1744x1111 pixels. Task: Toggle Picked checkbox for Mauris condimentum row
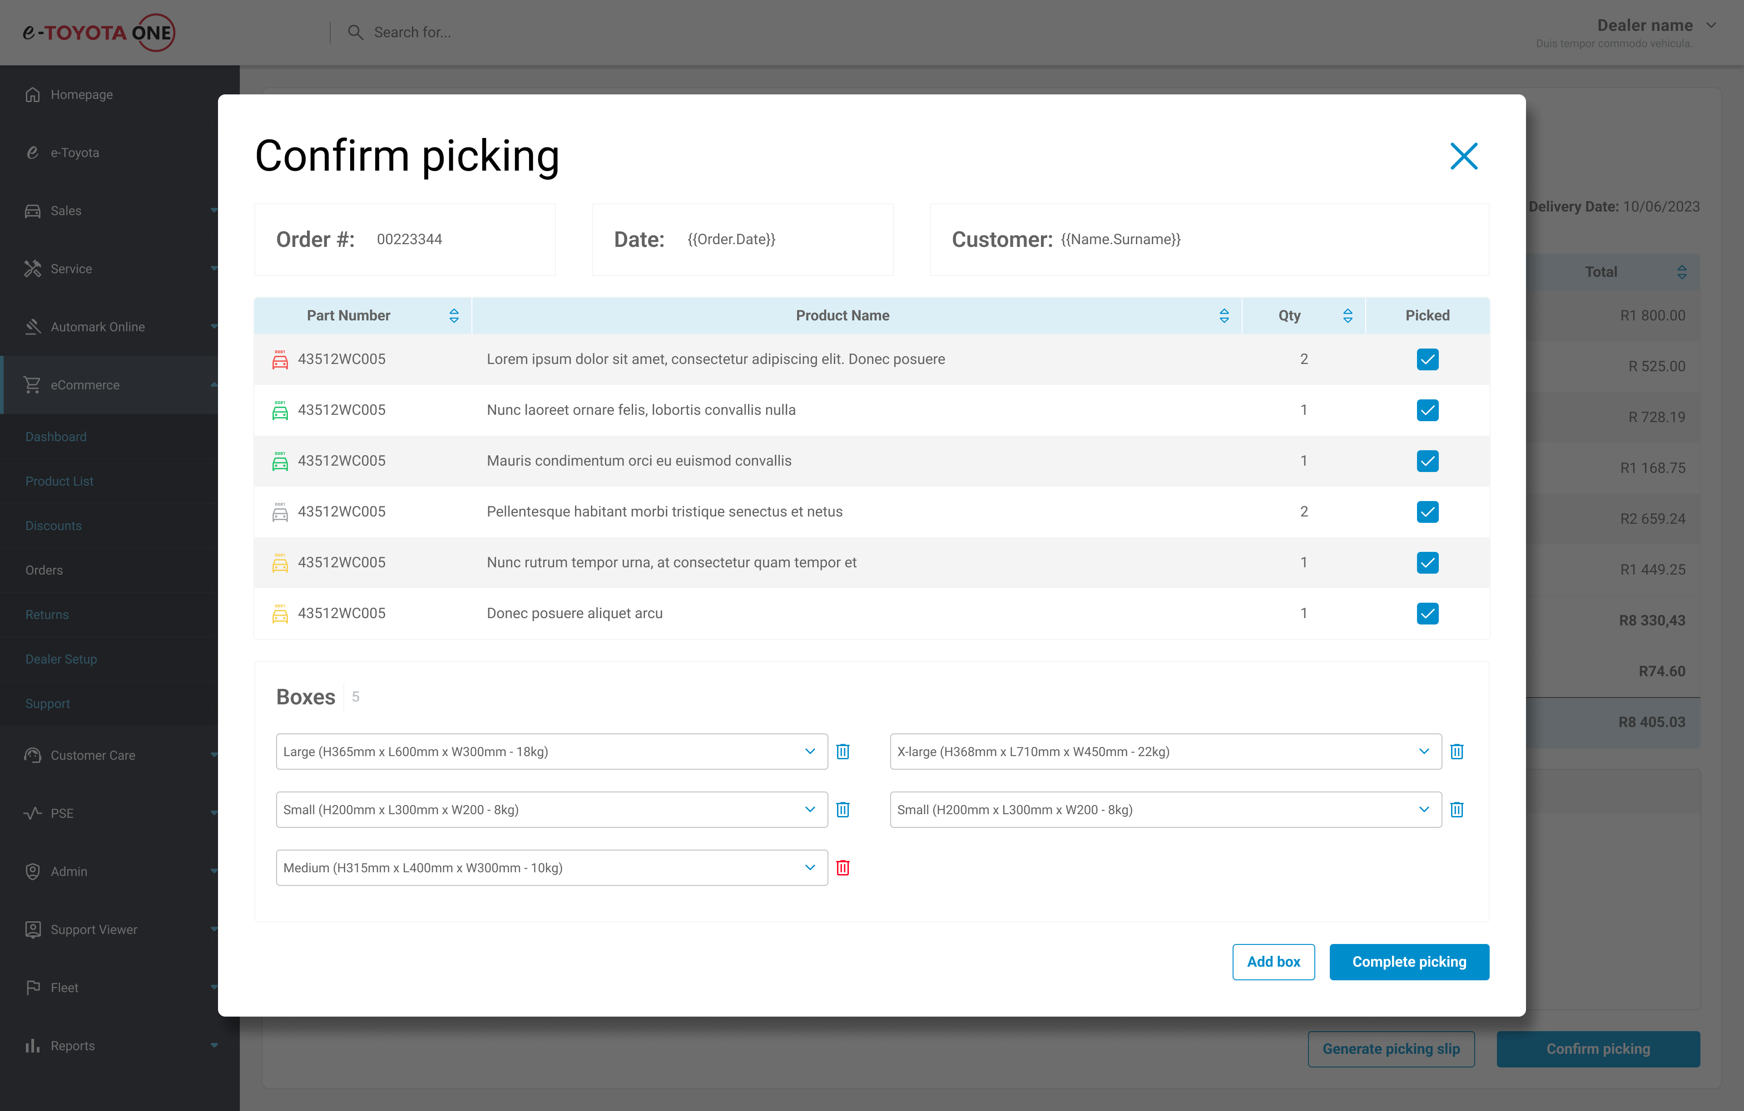pyautogui.click(x=1427, y=461)
